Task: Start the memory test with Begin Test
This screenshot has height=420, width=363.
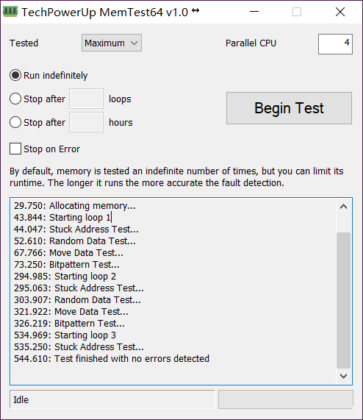Action: coord(289,108)
